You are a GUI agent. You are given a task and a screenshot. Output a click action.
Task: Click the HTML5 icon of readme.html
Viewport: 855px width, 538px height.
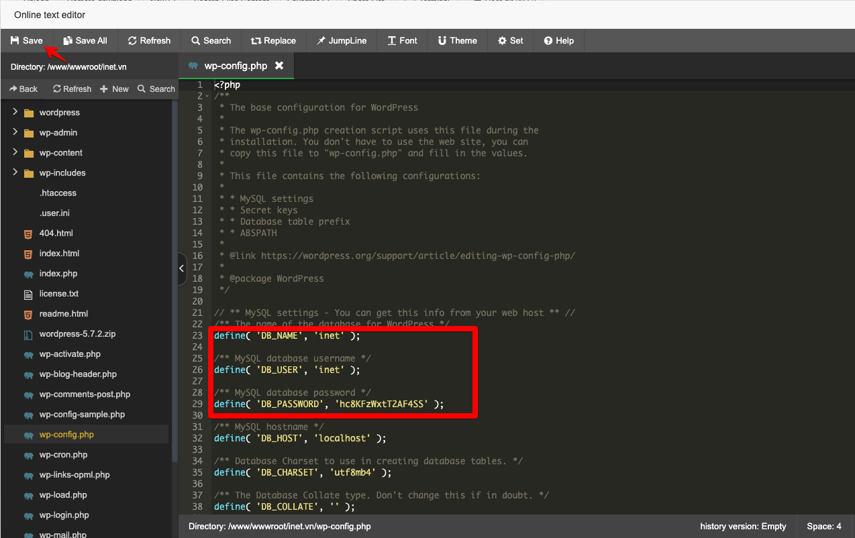(28, 314)
